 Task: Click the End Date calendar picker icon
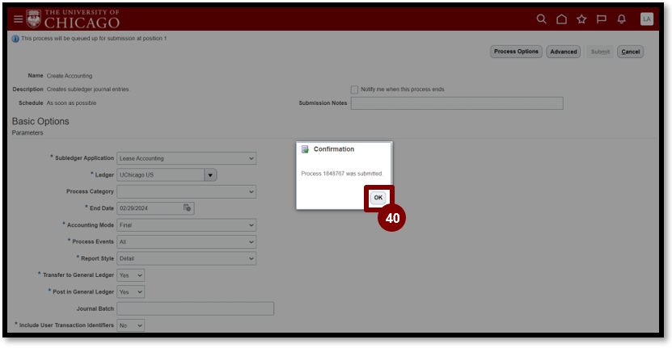click(188, 208)
